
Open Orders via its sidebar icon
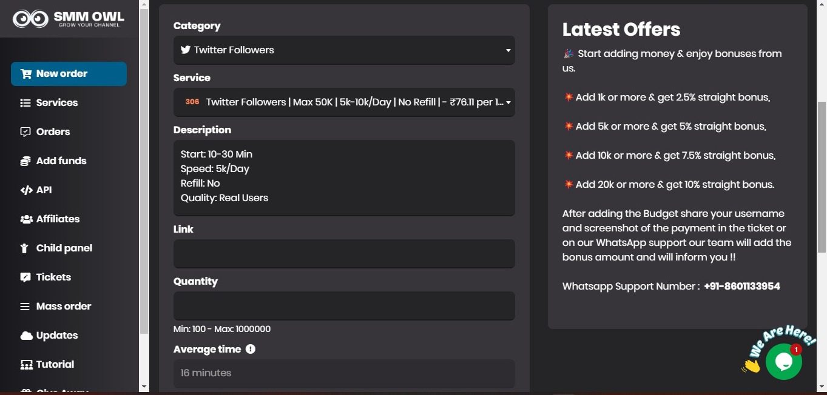coord(25,131)
